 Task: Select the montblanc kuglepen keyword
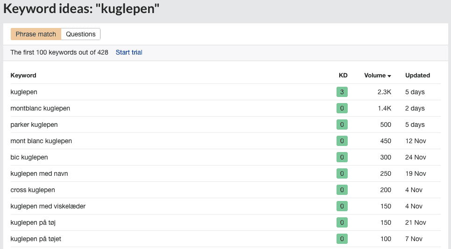40,108
